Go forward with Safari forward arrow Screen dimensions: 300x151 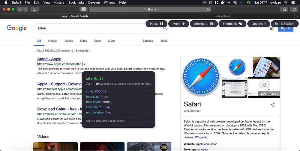click(x=25, y=9)
